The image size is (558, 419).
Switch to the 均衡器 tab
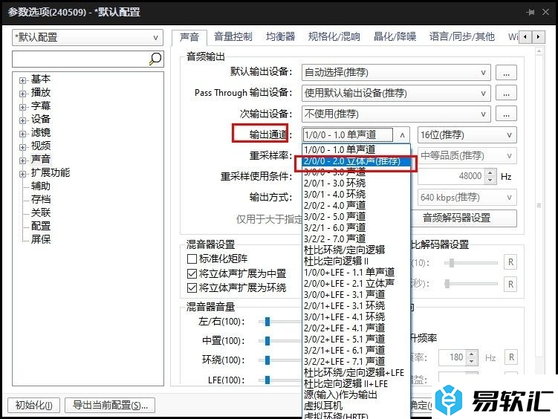pos(280,36)
